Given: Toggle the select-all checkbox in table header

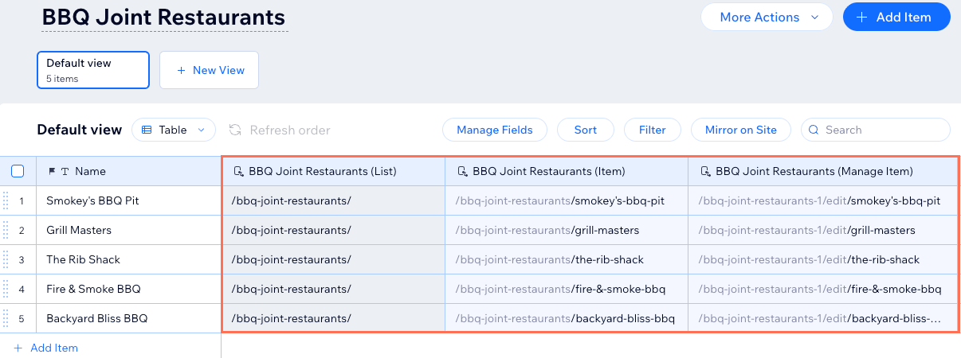Looking at the screenshot, I should click(18, 171).
